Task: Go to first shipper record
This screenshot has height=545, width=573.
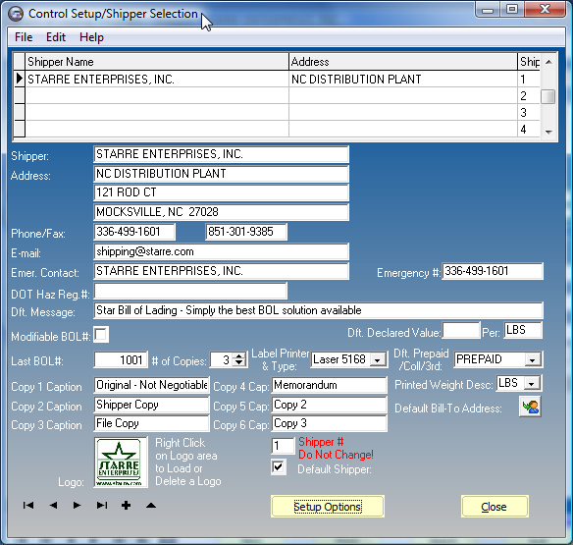Action: coord(28,506)
